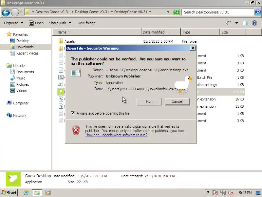Launch Internet Explorer from taskbar
The height and width of the screenshot is (197, 262).
26,193
